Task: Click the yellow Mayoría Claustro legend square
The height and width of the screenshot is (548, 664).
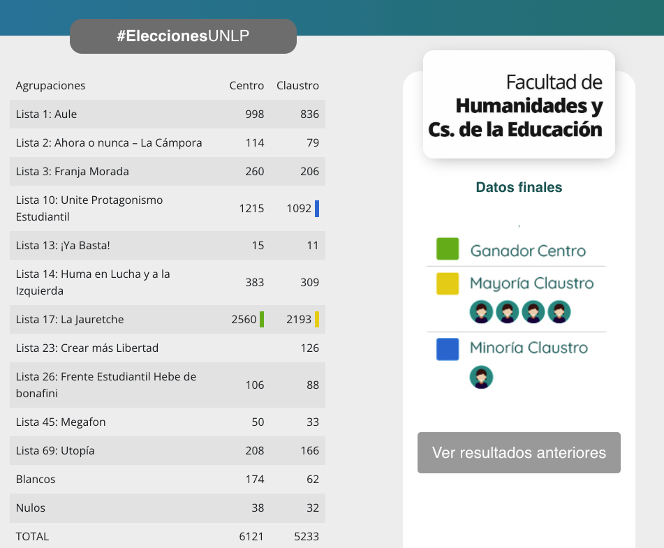Action: 447,283
